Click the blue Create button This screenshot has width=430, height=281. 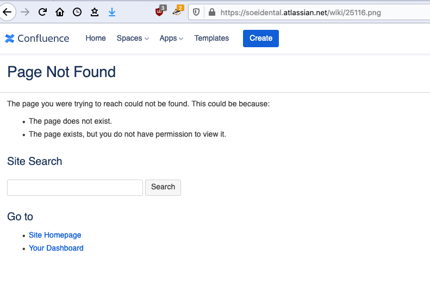tap(261, 39)
